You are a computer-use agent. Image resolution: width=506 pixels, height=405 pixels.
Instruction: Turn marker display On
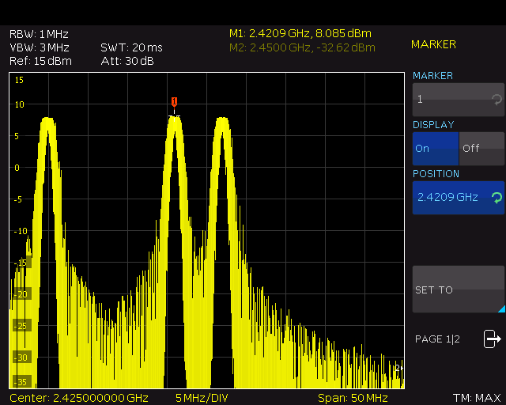tap(436, 149)
